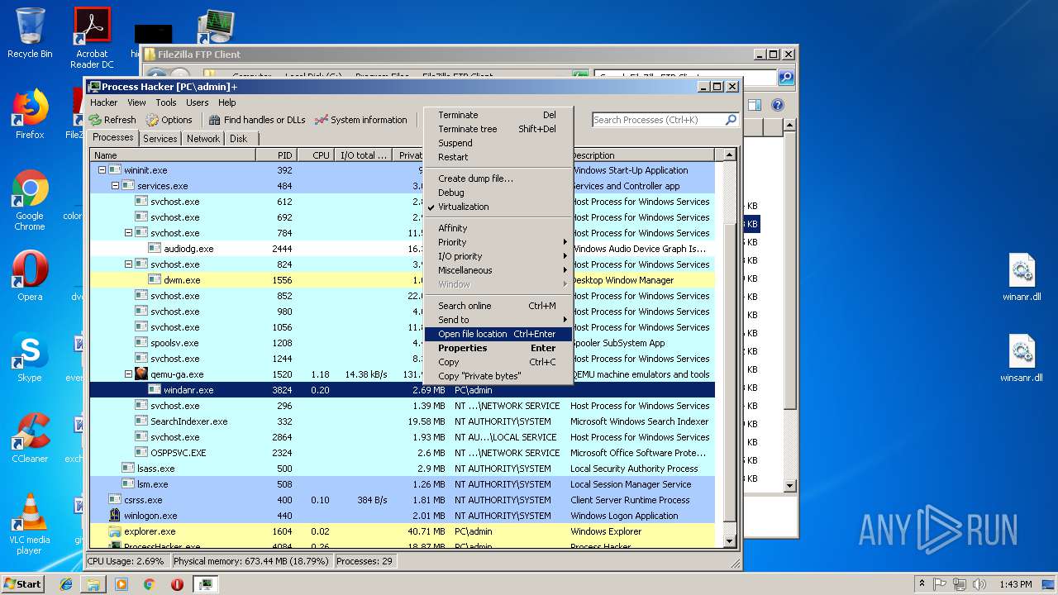The width and height of the screenshot is (1058, 595).
Task: Switch to the Network tab
Action: point(203,139)
